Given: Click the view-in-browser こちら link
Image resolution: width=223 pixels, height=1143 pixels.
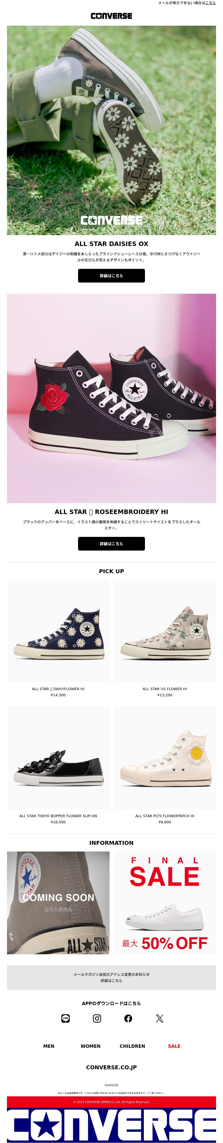Looking at the screenshot, I should (210, 3).
